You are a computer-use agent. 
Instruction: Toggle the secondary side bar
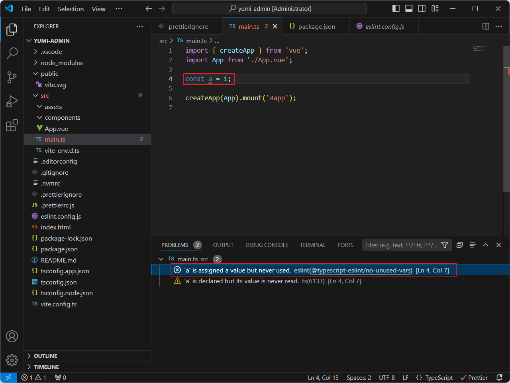pos(422,8)
